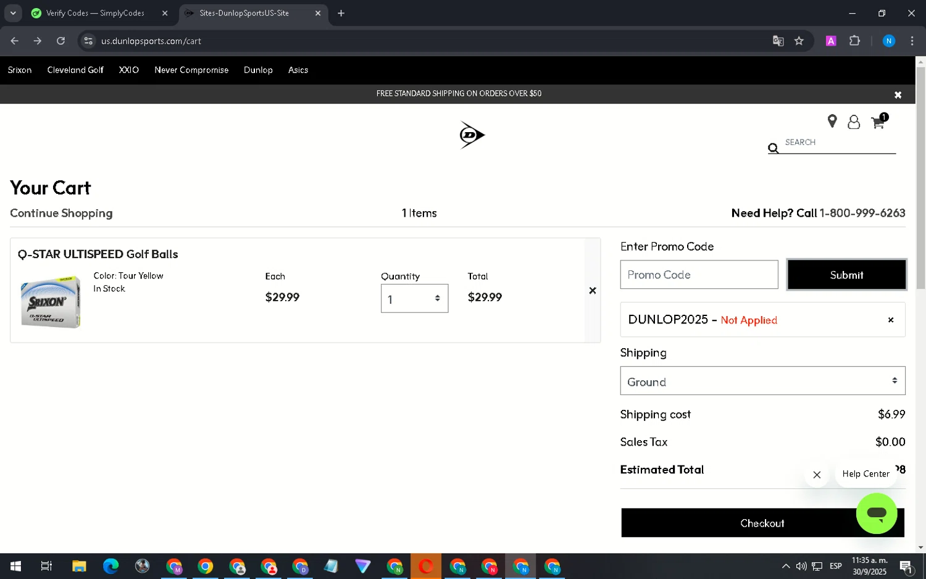Remove Q-STAR ULTISPEED item from cart
Screen dimensions: 926x579
point(593,290)
